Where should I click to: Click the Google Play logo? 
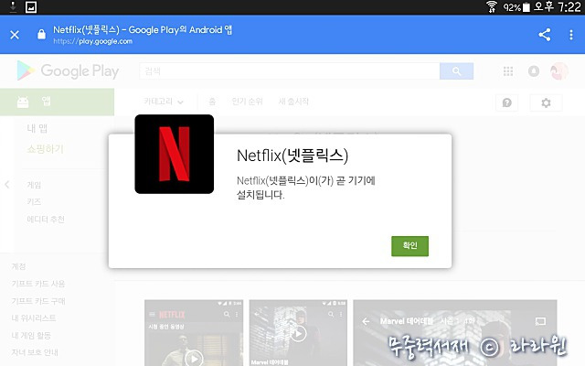[68, 70]
